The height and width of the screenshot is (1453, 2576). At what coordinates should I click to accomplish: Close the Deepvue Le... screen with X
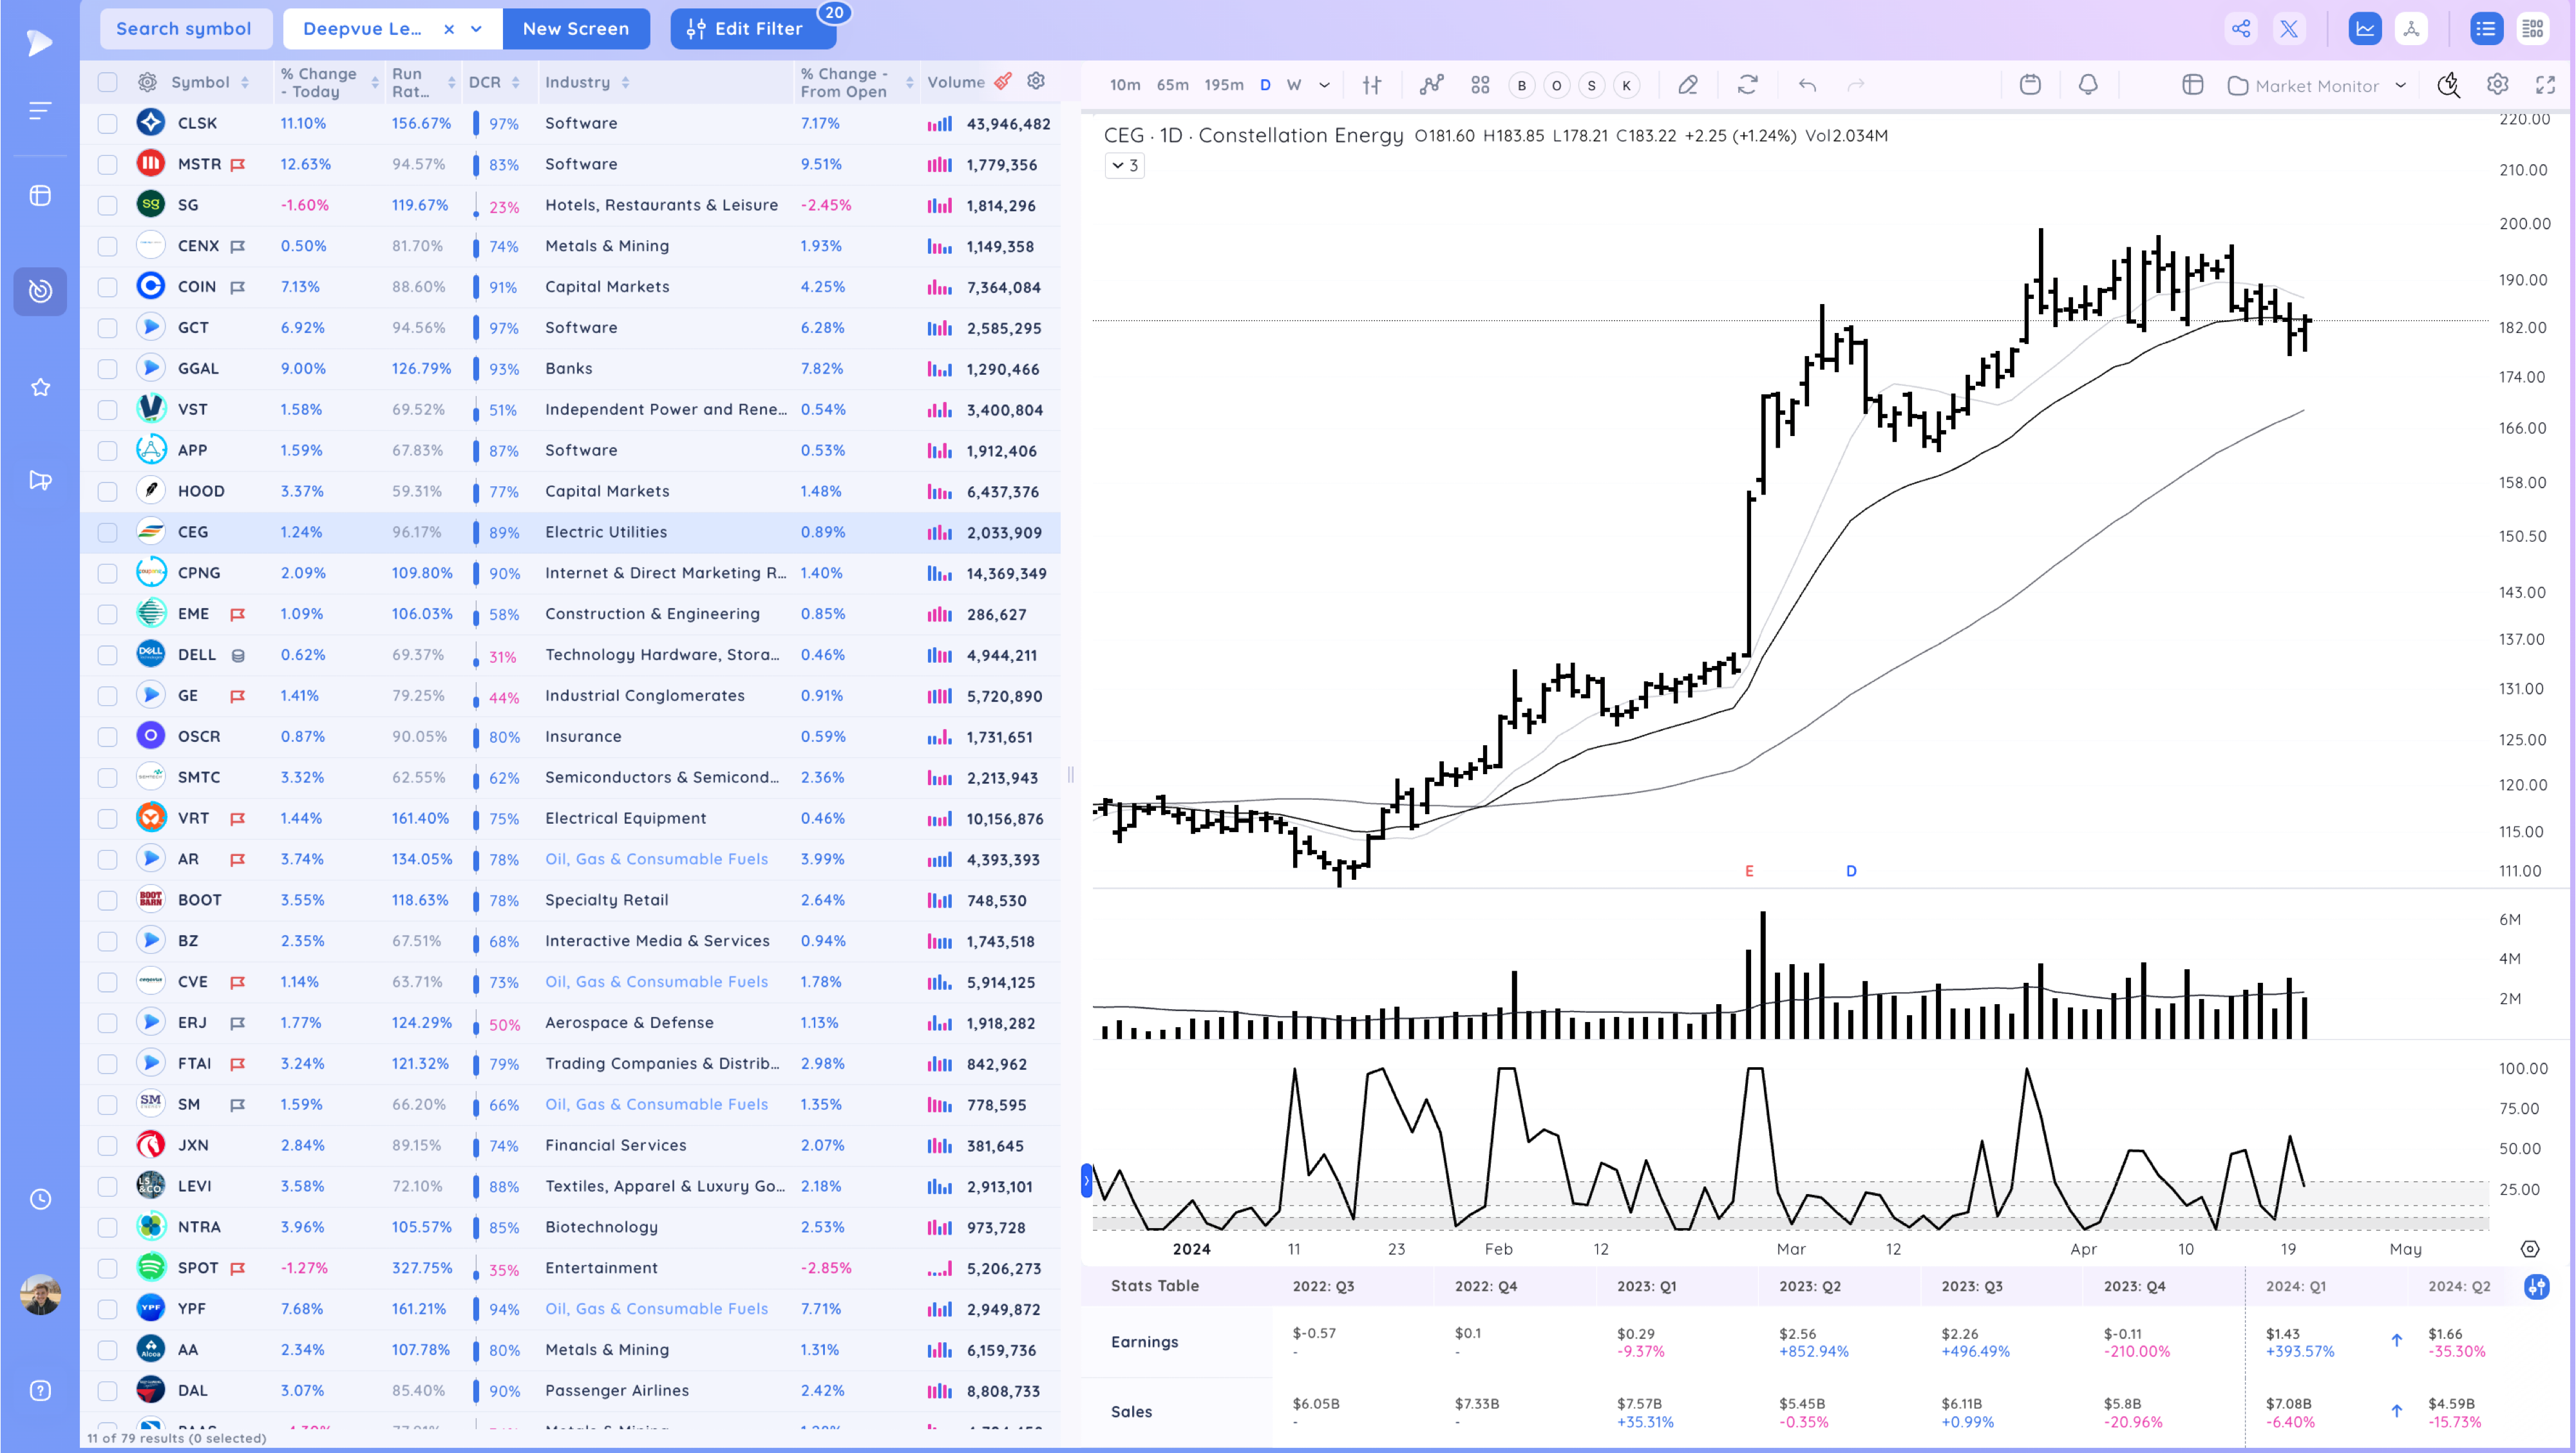[449, 29]
